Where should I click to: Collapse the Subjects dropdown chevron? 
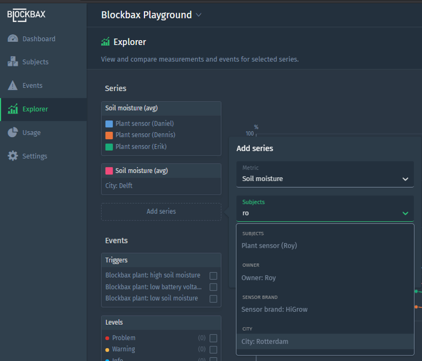coord(405,214)
